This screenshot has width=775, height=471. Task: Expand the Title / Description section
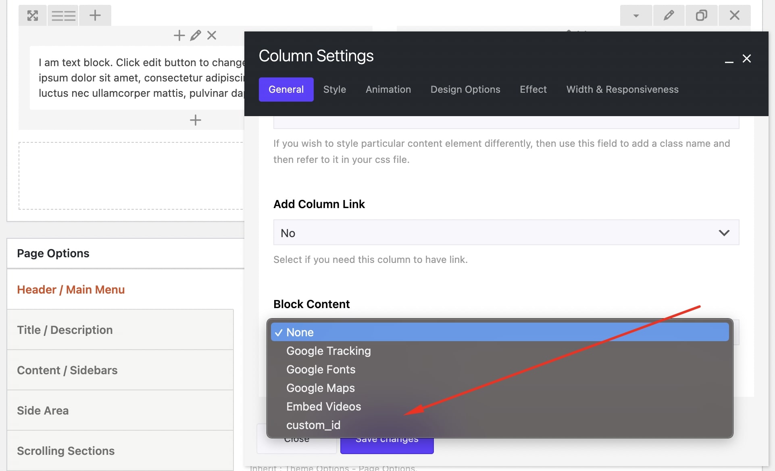click(65, 329)
